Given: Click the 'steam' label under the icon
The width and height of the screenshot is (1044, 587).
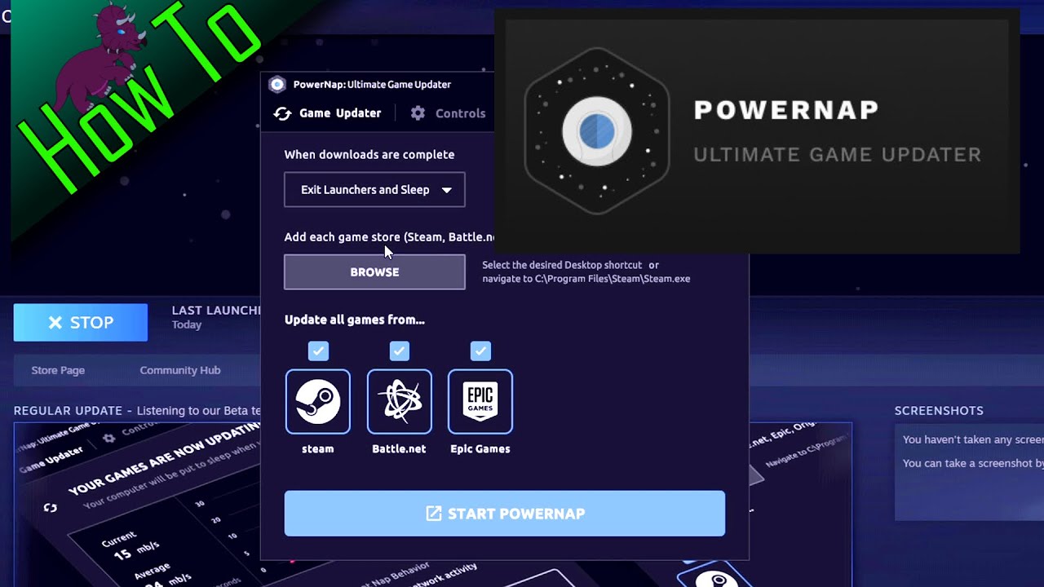Looking at the screenshot, I should [318, 448].
